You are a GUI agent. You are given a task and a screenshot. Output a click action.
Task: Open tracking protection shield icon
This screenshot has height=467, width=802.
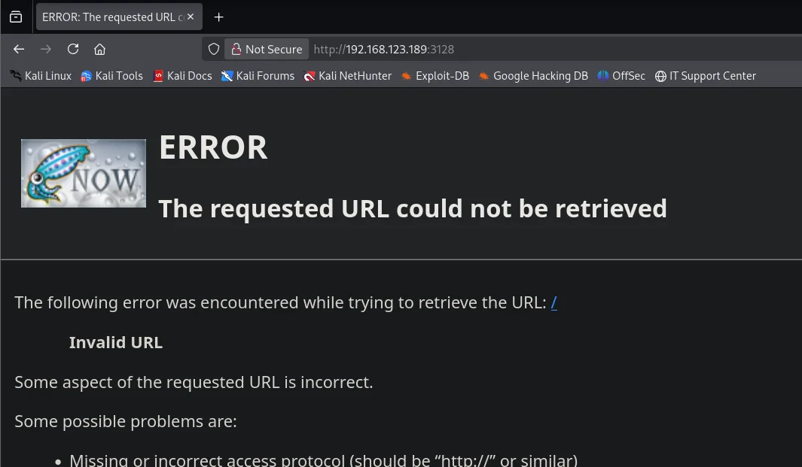coord(214,49)
